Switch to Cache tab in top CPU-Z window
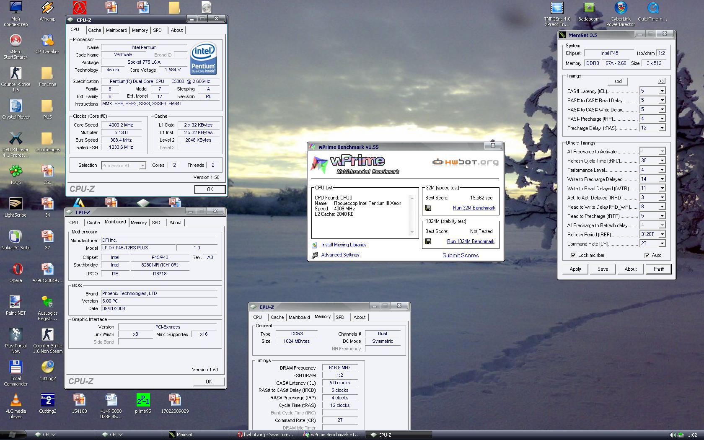The height and width of the screenshot is (440, 704). coord(94,30)
